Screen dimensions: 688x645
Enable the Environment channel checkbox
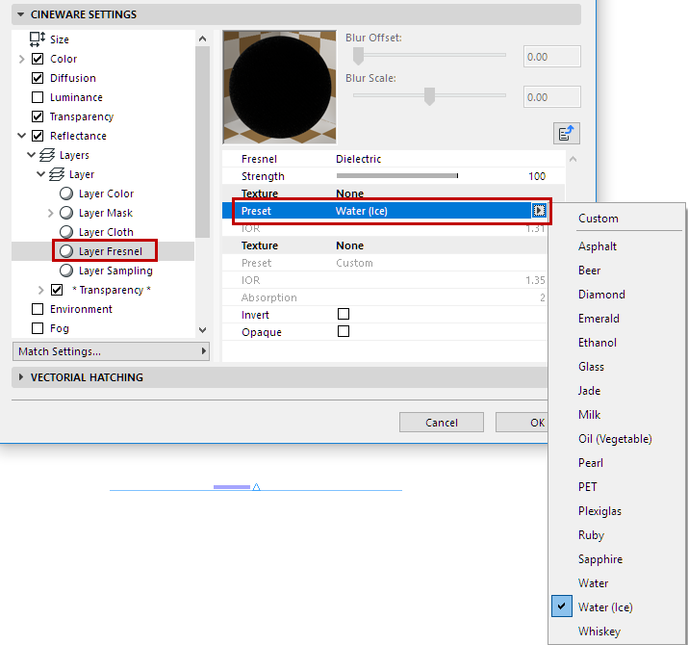pyautogui.click(x=38, y=309)
